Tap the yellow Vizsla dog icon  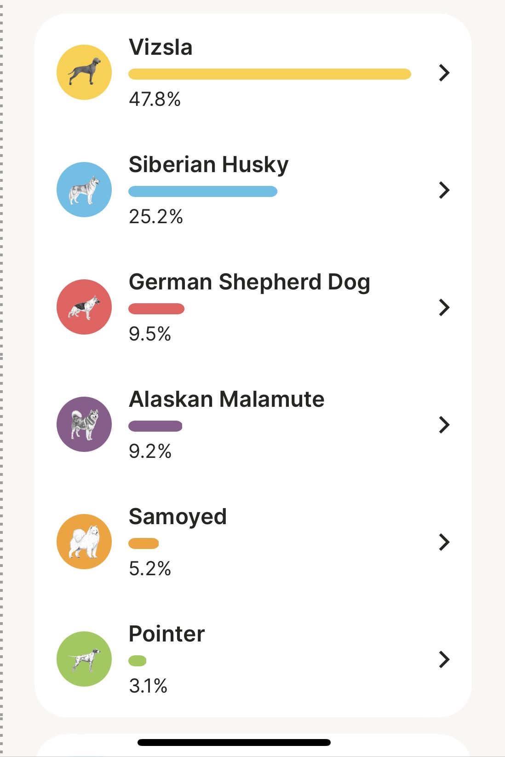coord(84,72)
